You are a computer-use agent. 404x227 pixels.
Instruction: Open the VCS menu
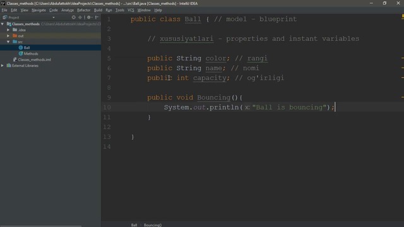click(131, 10)
